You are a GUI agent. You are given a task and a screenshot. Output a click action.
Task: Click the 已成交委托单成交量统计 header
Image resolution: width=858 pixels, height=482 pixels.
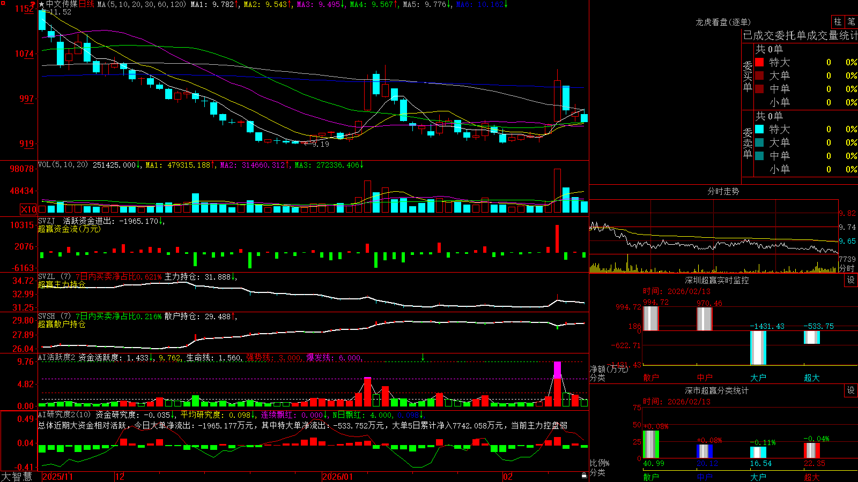point(800,36)
